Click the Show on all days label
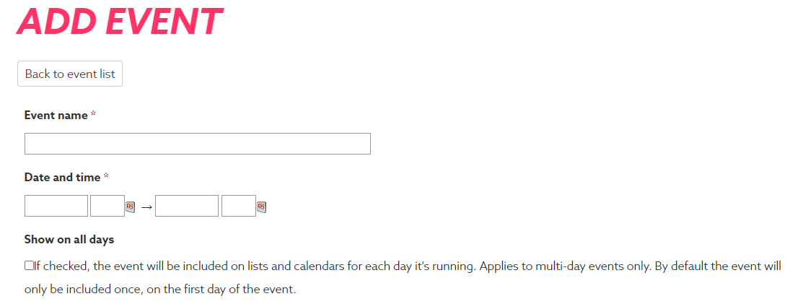Viewport: 803px width, 304px height. [x=69, y=240]
